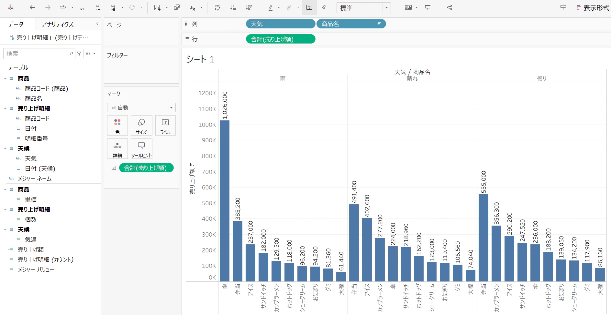Sort bars ascending from toolbar
The height and width of the screenshot is (315, 611).
[x=233, y=7]
